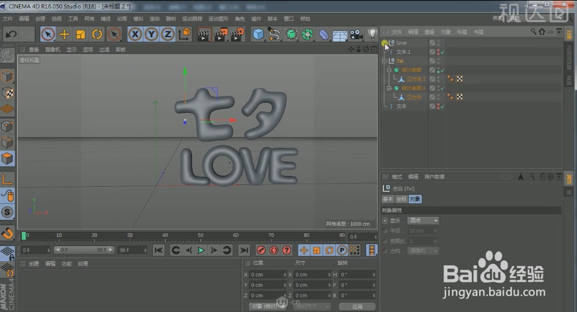Viewport: 577px width, 312px height.
Task: Switch to Texture mode
Action: pyautogui.click(x=7, y=93)
